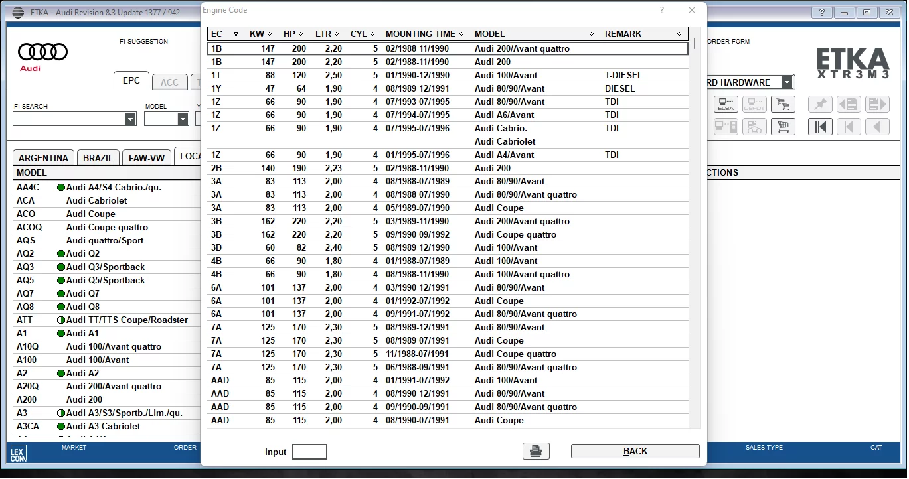Click the engine code Input field
This screenshot has width=909, height=479.
[x=309, y=452]
